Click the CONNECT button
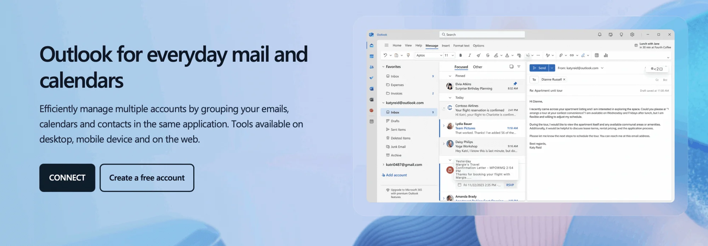708x246 pixels. [x=67, y=178]
